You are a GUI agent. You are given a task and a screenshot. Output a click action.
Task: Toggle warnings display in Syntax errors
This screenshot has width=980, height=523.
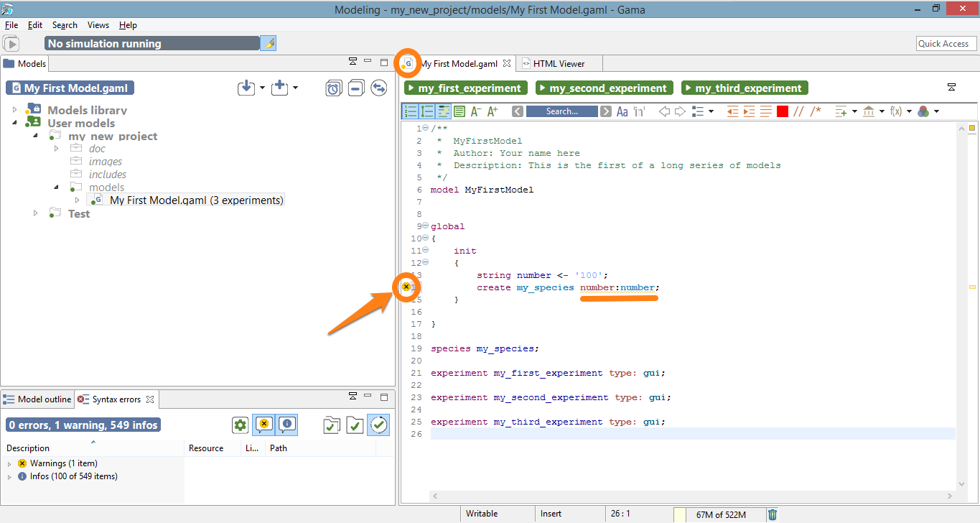(264, 425)
